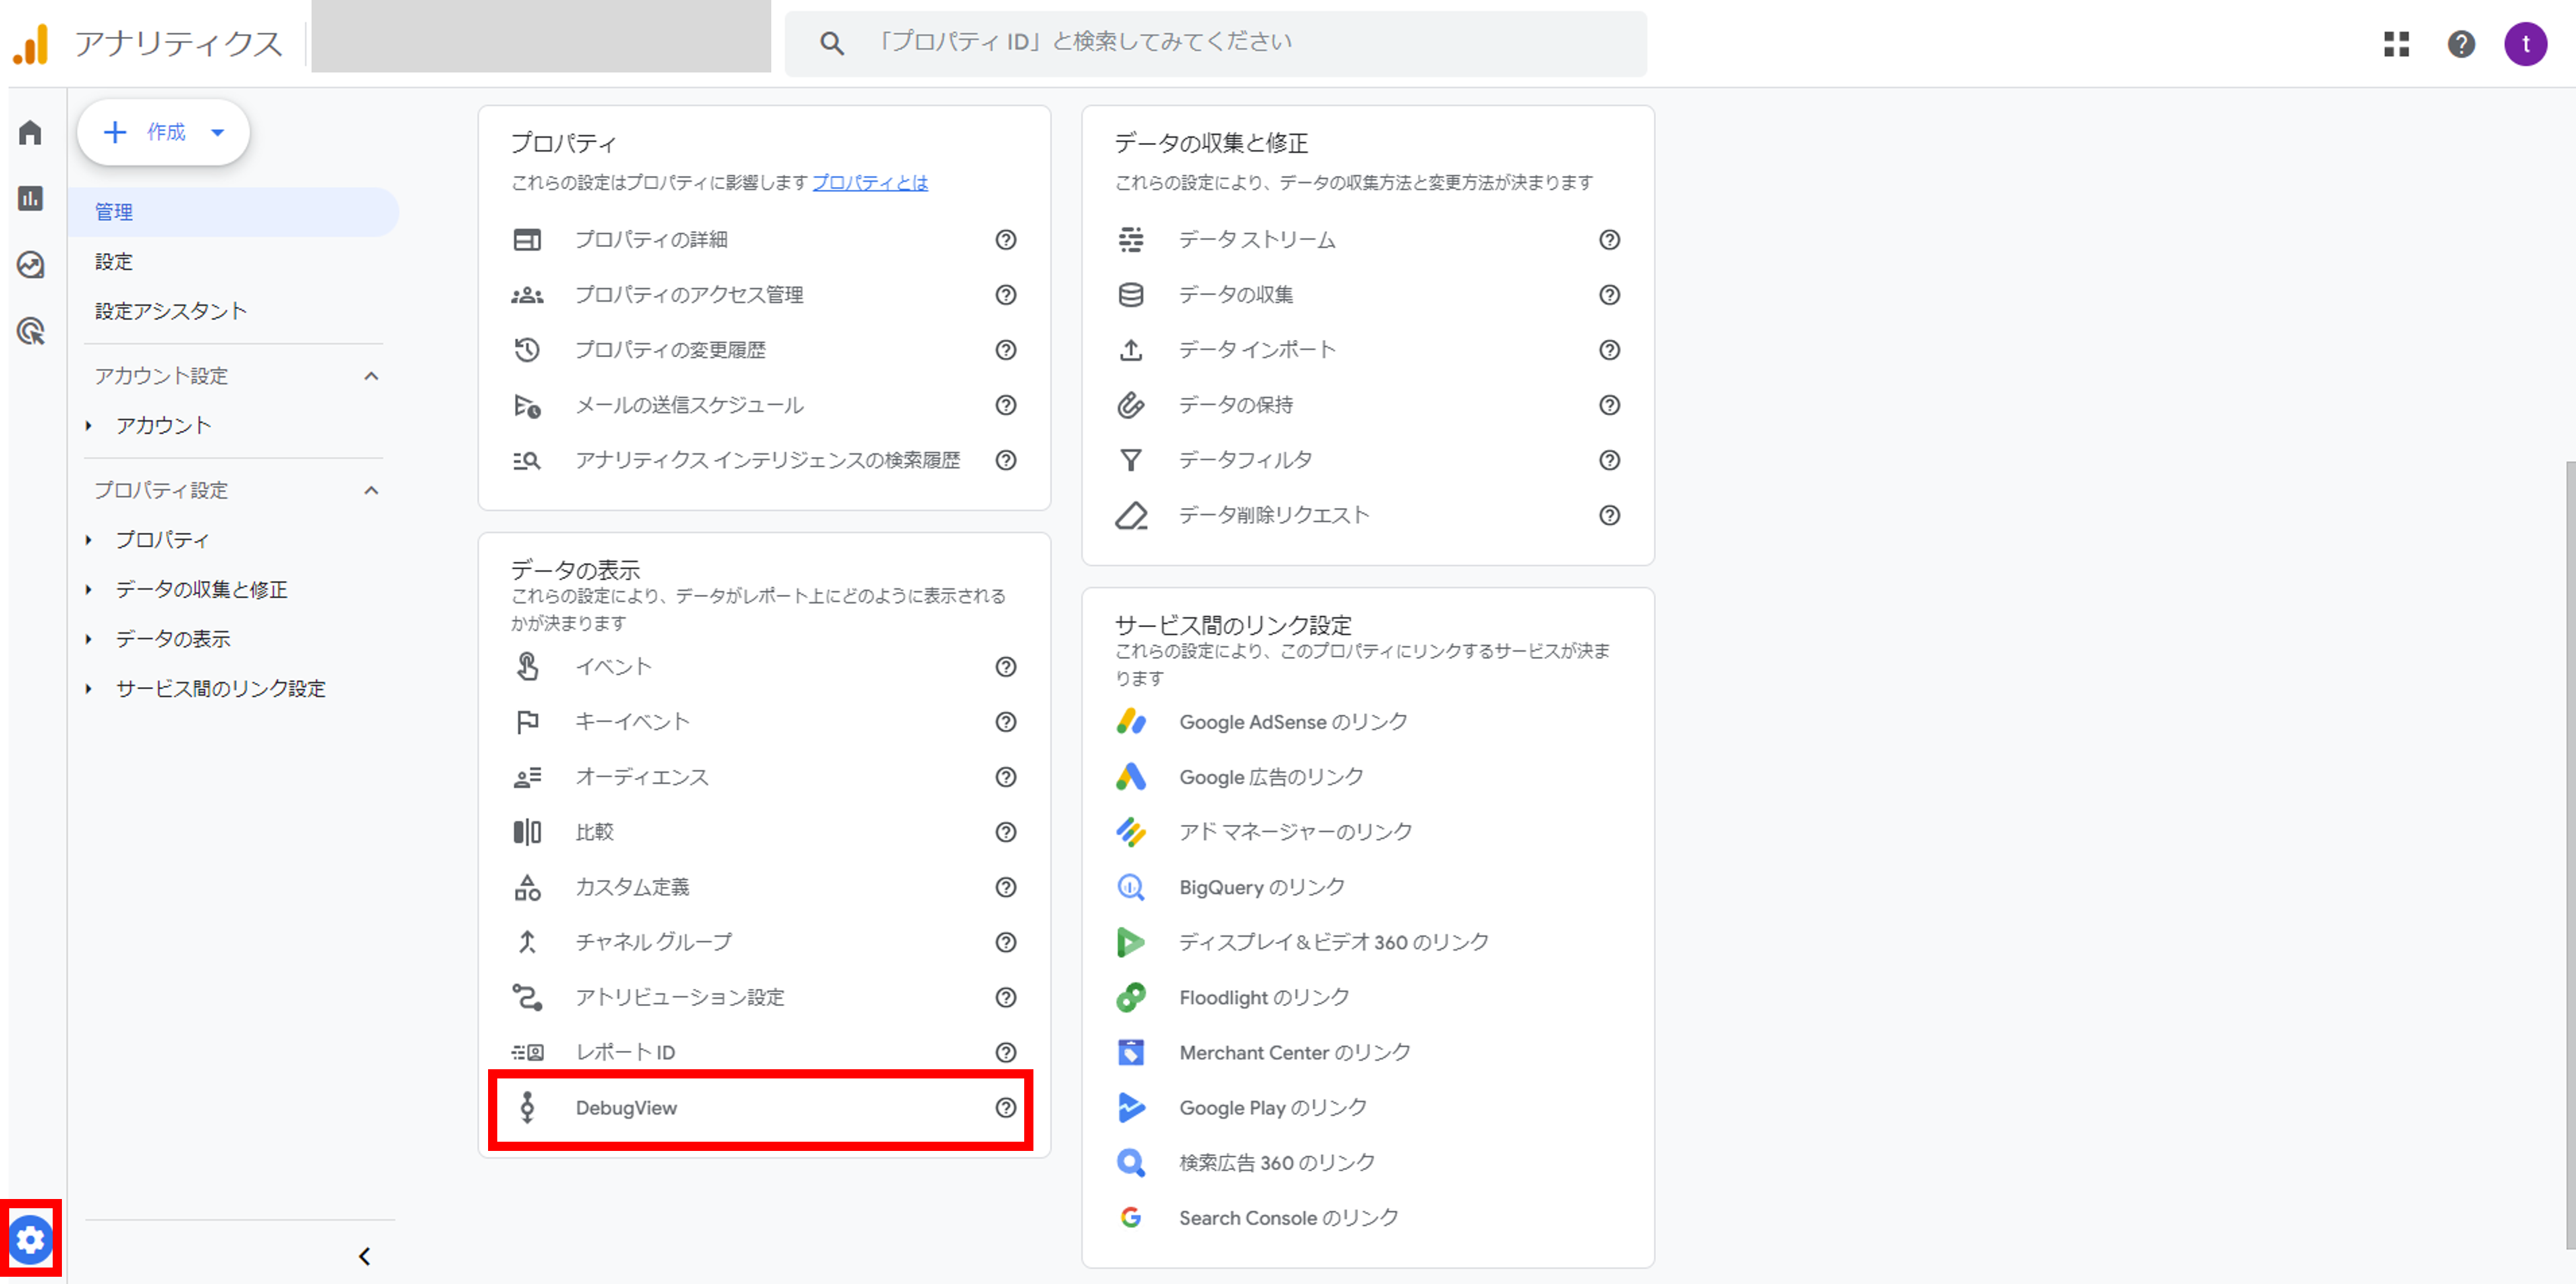Open the Google apps grid icon

pyautogui.click(x=2396, y=44)
